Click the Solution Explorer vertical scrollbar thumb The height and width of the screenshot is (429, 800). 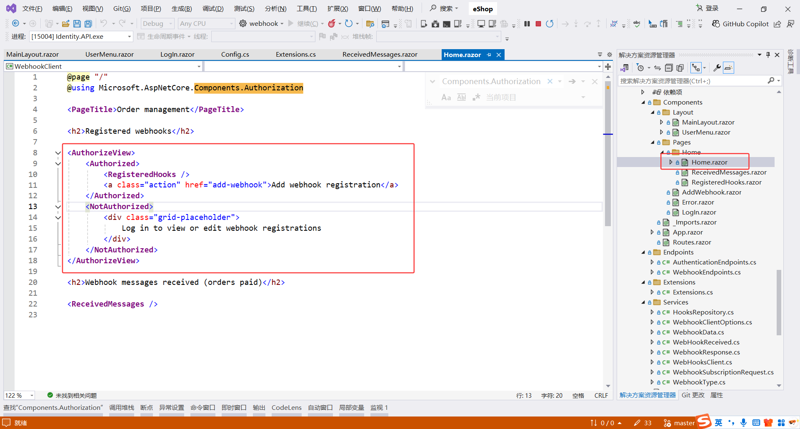(x=779, y=303)
